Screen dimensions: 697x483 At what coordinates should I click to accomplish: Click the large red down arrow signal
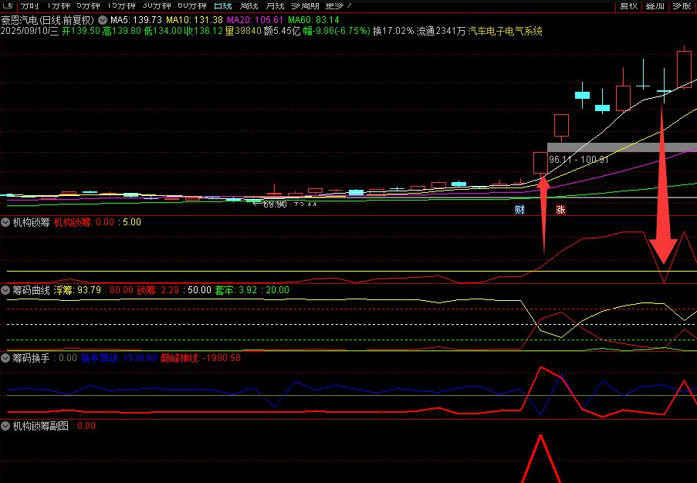[662, 231]
